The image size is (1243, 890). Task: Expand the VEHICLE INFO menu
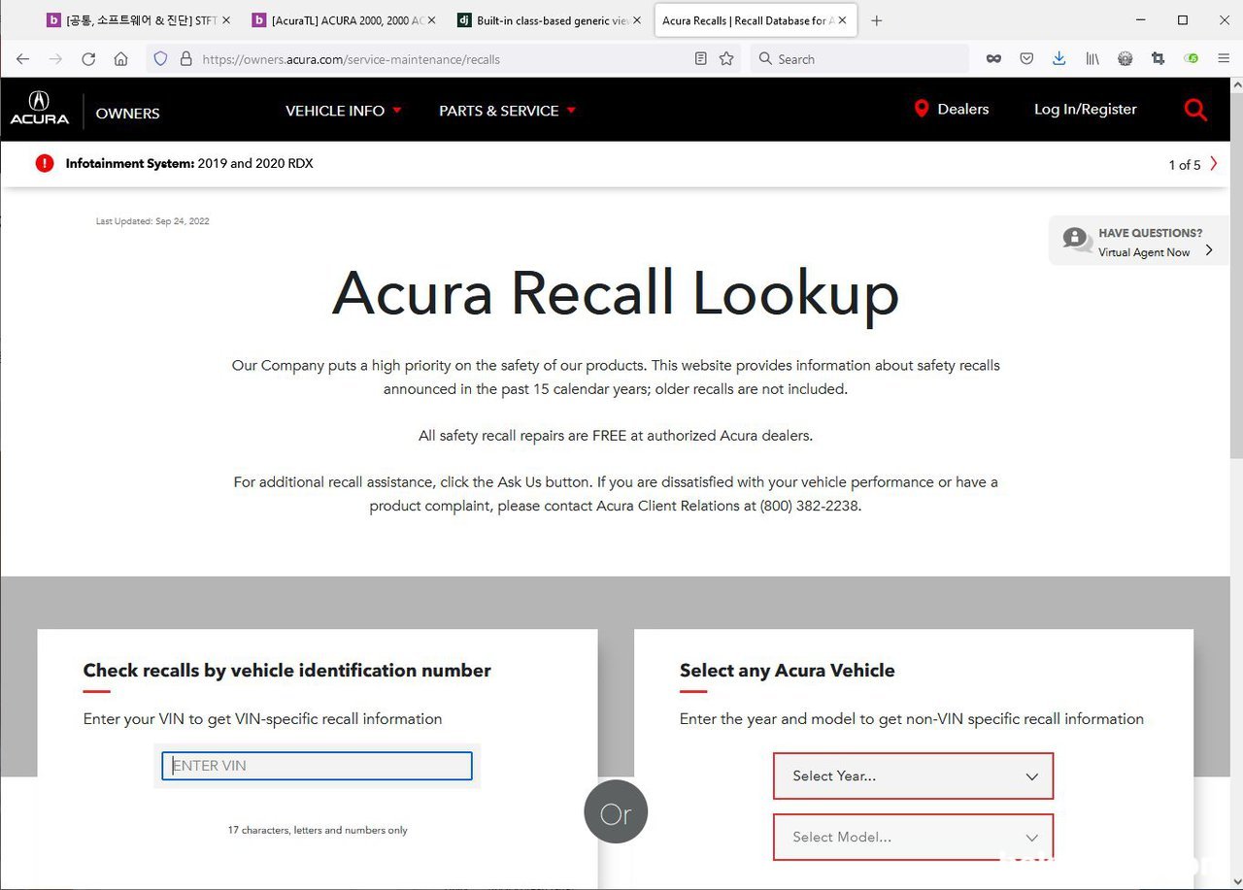(x=344, y=111)
